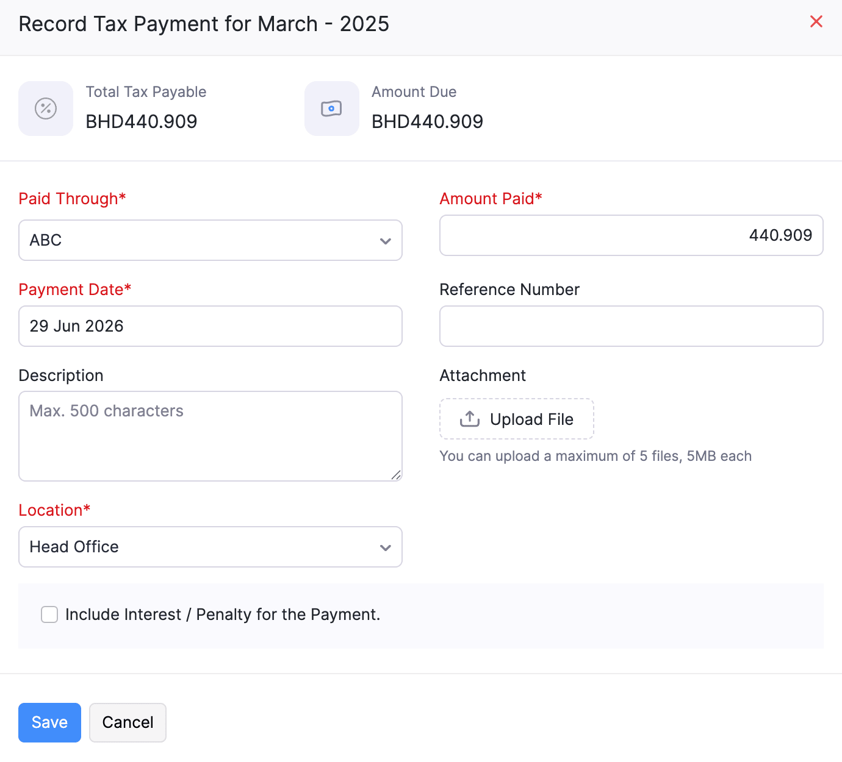Click the Total Tax Payable amount BHD440.909
842x762 pixels.
[142, 122]
